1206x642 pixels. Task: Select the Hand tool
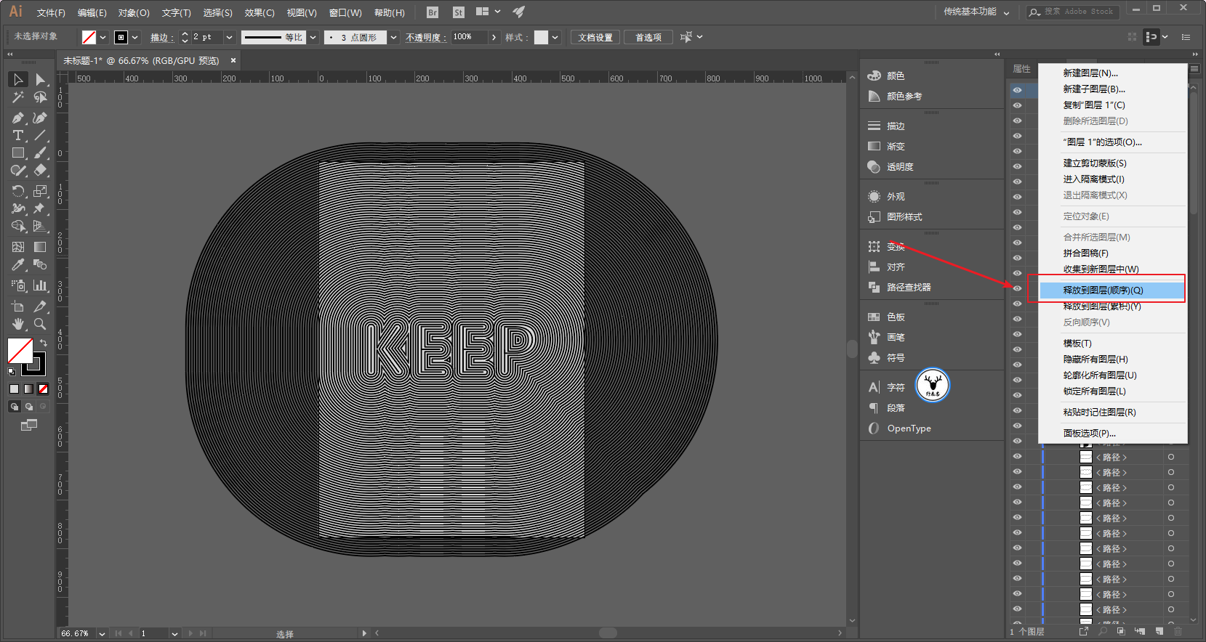[18, 324]
